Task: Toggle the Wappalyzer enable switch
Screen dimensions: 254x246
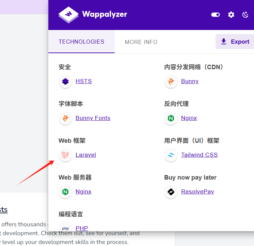Action: (x=216, y=15)
